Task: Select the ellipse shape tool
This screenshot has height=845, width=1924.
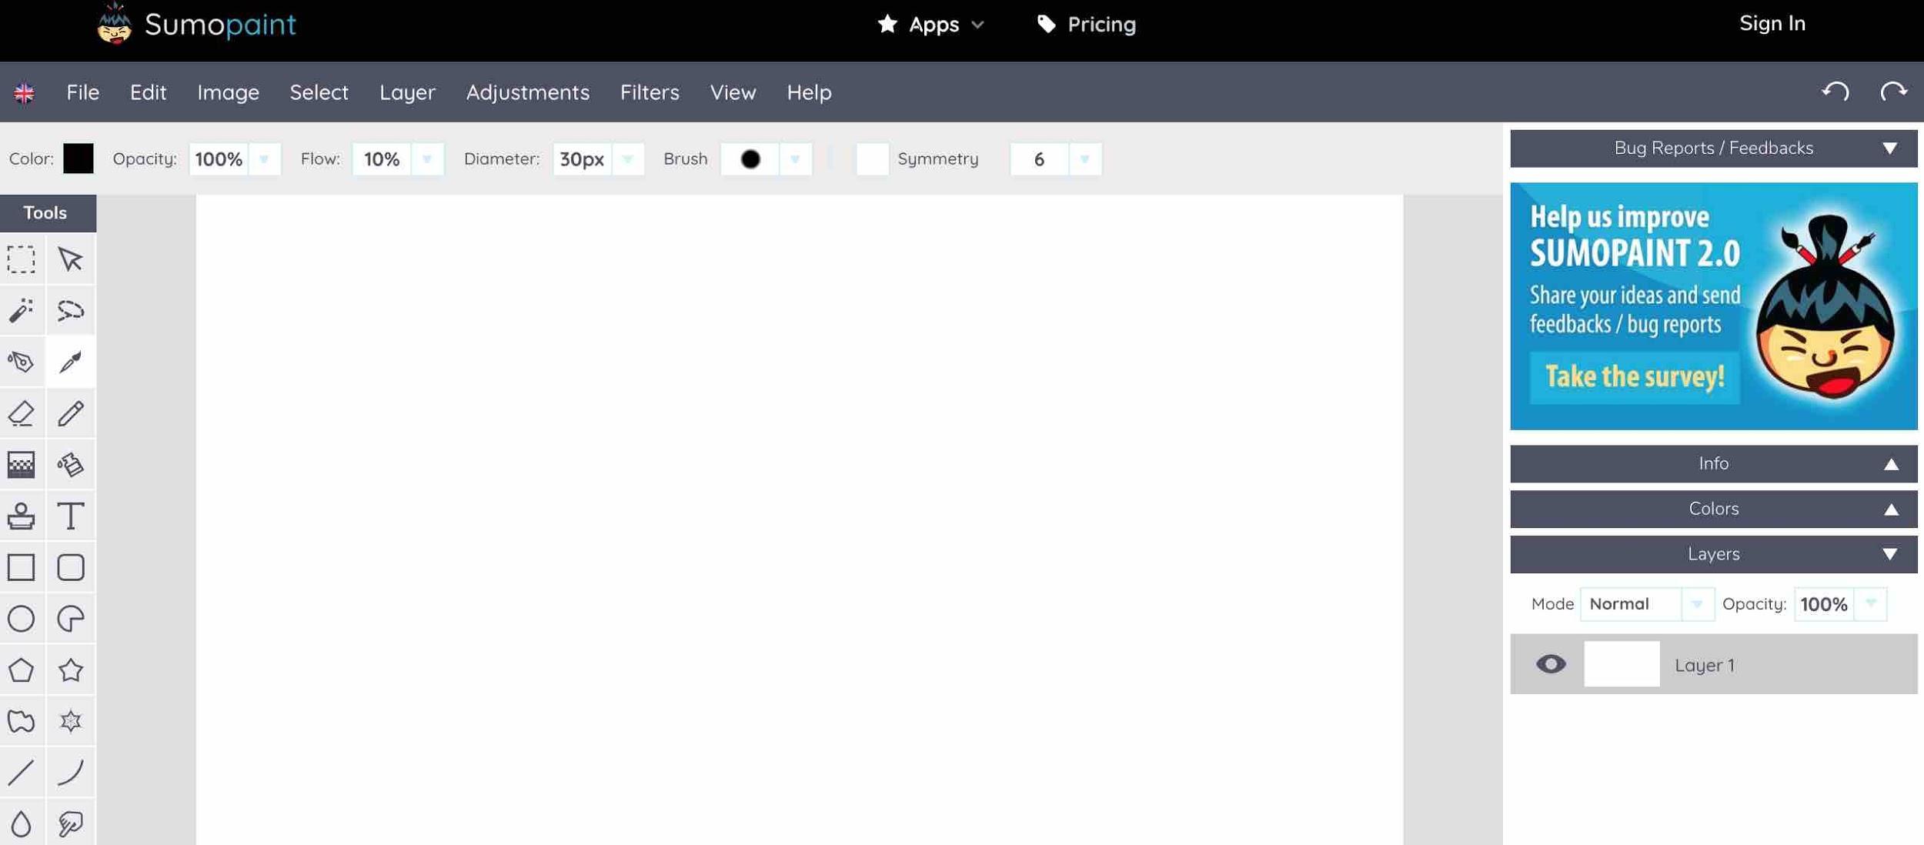Action: coord(22,619)
